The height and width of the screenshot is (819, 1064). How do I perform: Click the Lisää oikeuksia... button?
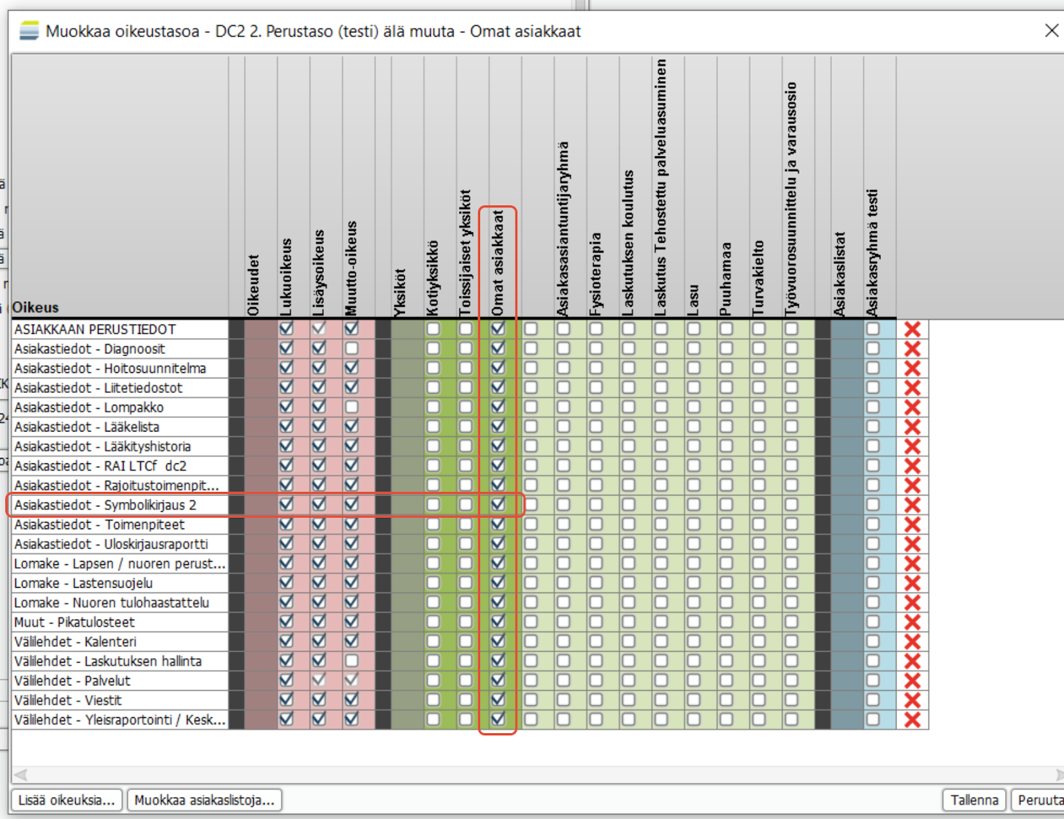click(66, 800)
